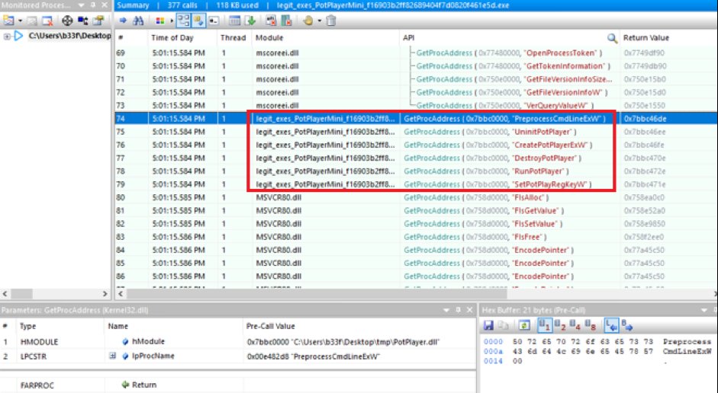This screenshot has width=718, height=393.
Task: Sort by the Module column header
Action: pos(326,38)
